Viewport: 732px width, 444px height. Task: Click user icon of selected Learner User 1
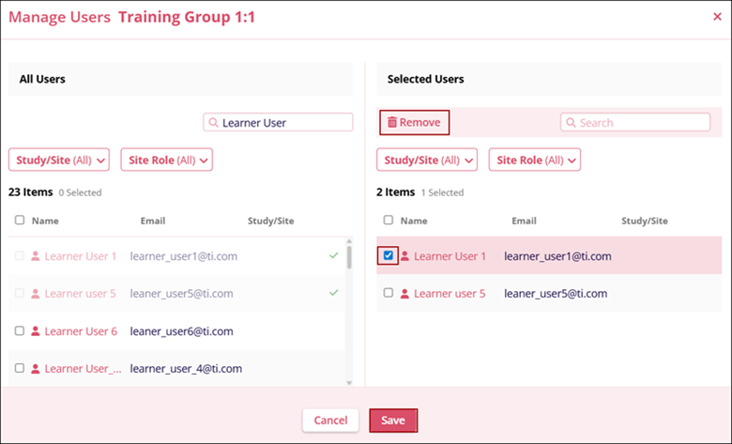point(405,256)
